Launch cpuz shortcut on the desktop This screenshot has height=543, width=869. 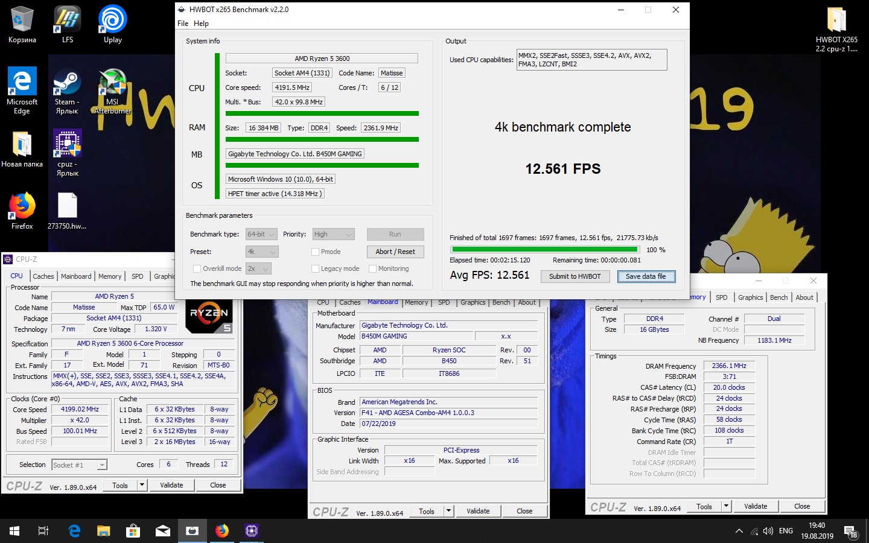[x=67, y=152]
